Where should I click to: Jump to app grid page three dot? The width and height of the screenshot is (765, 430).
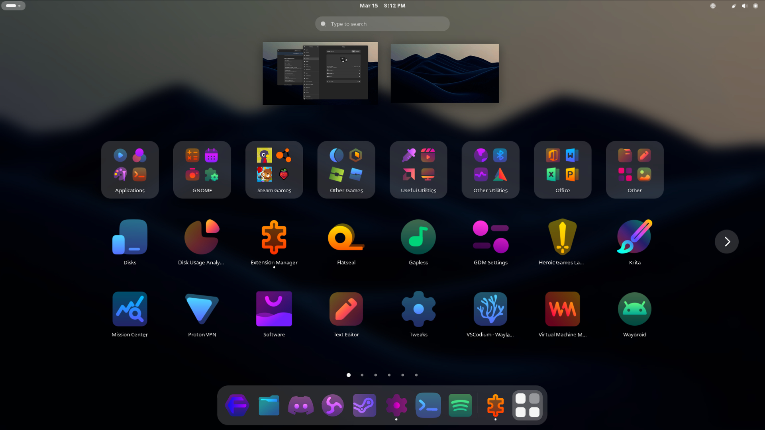click(x=376, y=375)
